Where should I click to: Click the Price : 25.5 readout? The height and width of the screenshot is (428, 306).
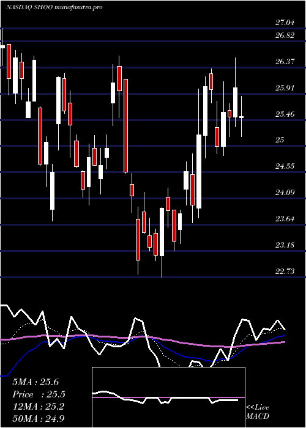coord(39,394)
